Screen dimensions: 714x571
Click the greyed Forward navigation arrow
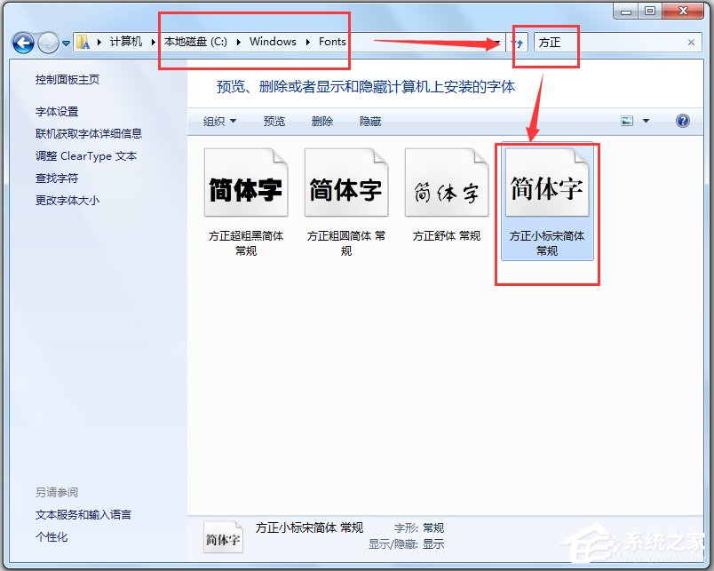[48, 43]
